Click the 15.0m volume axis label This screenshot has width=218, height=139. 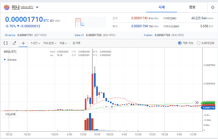(206, 115)
